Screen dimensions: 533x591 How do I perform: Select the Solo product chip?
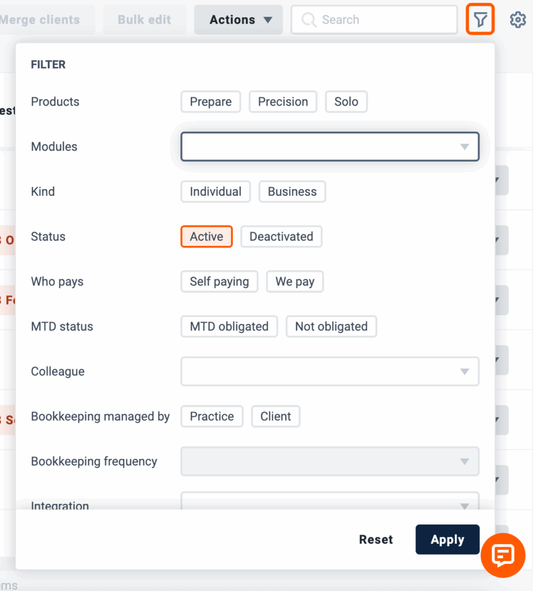[346, 102]
